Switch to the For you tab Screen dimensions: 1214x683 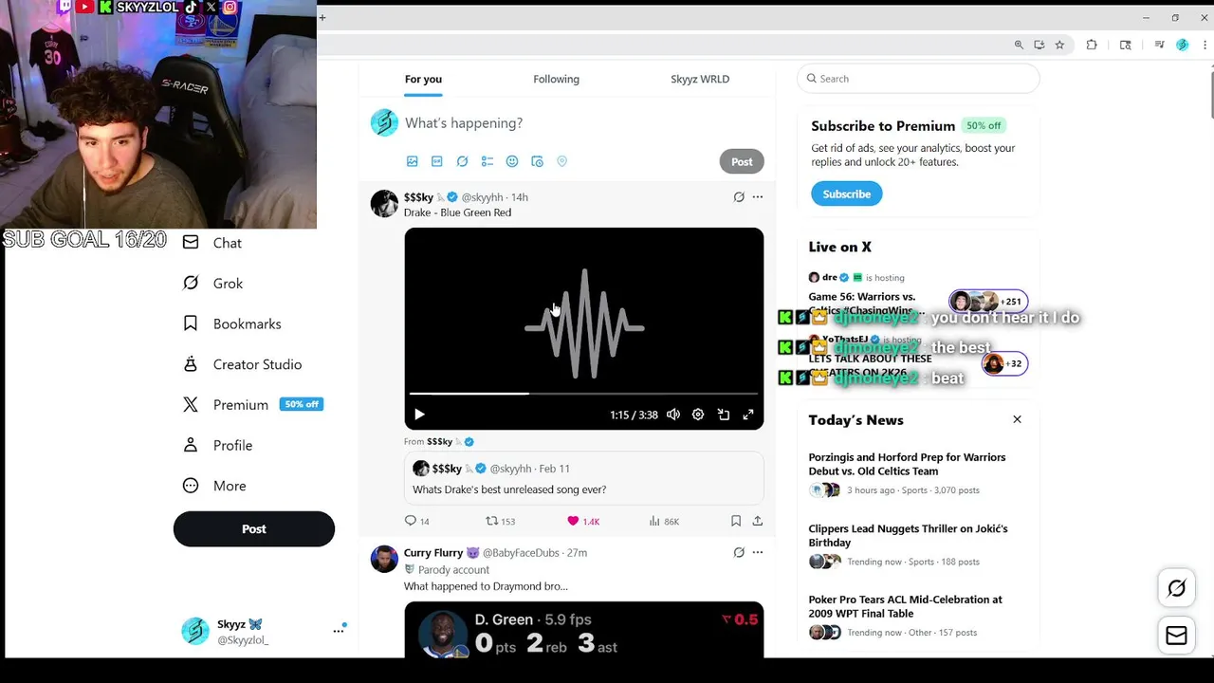click(423, 79)
